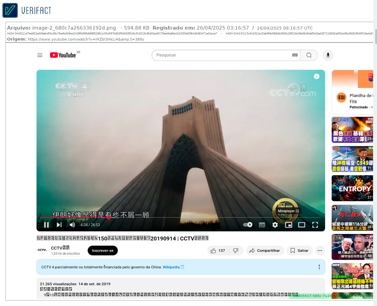The image size is (377, 306).
Task: Open the C949 airplane recommended video thumbnail
Action: pyautogui.click(x=352, y=159)
